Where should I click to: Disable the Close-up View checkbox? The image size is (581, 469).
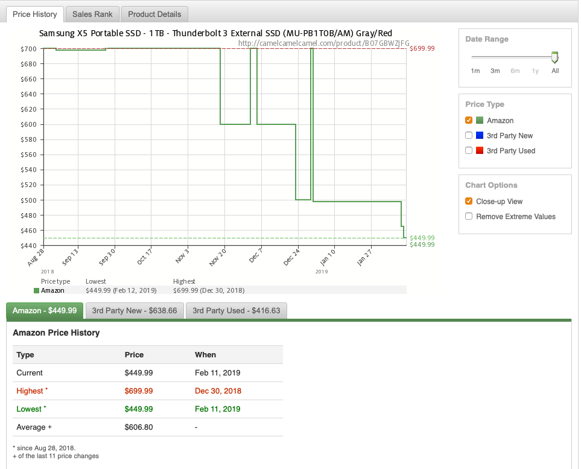coord(469,201)
